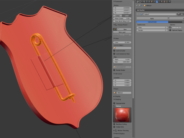Open the Constraints properties tab icon
Screen dimensions: 184x138
pos(154,2)
